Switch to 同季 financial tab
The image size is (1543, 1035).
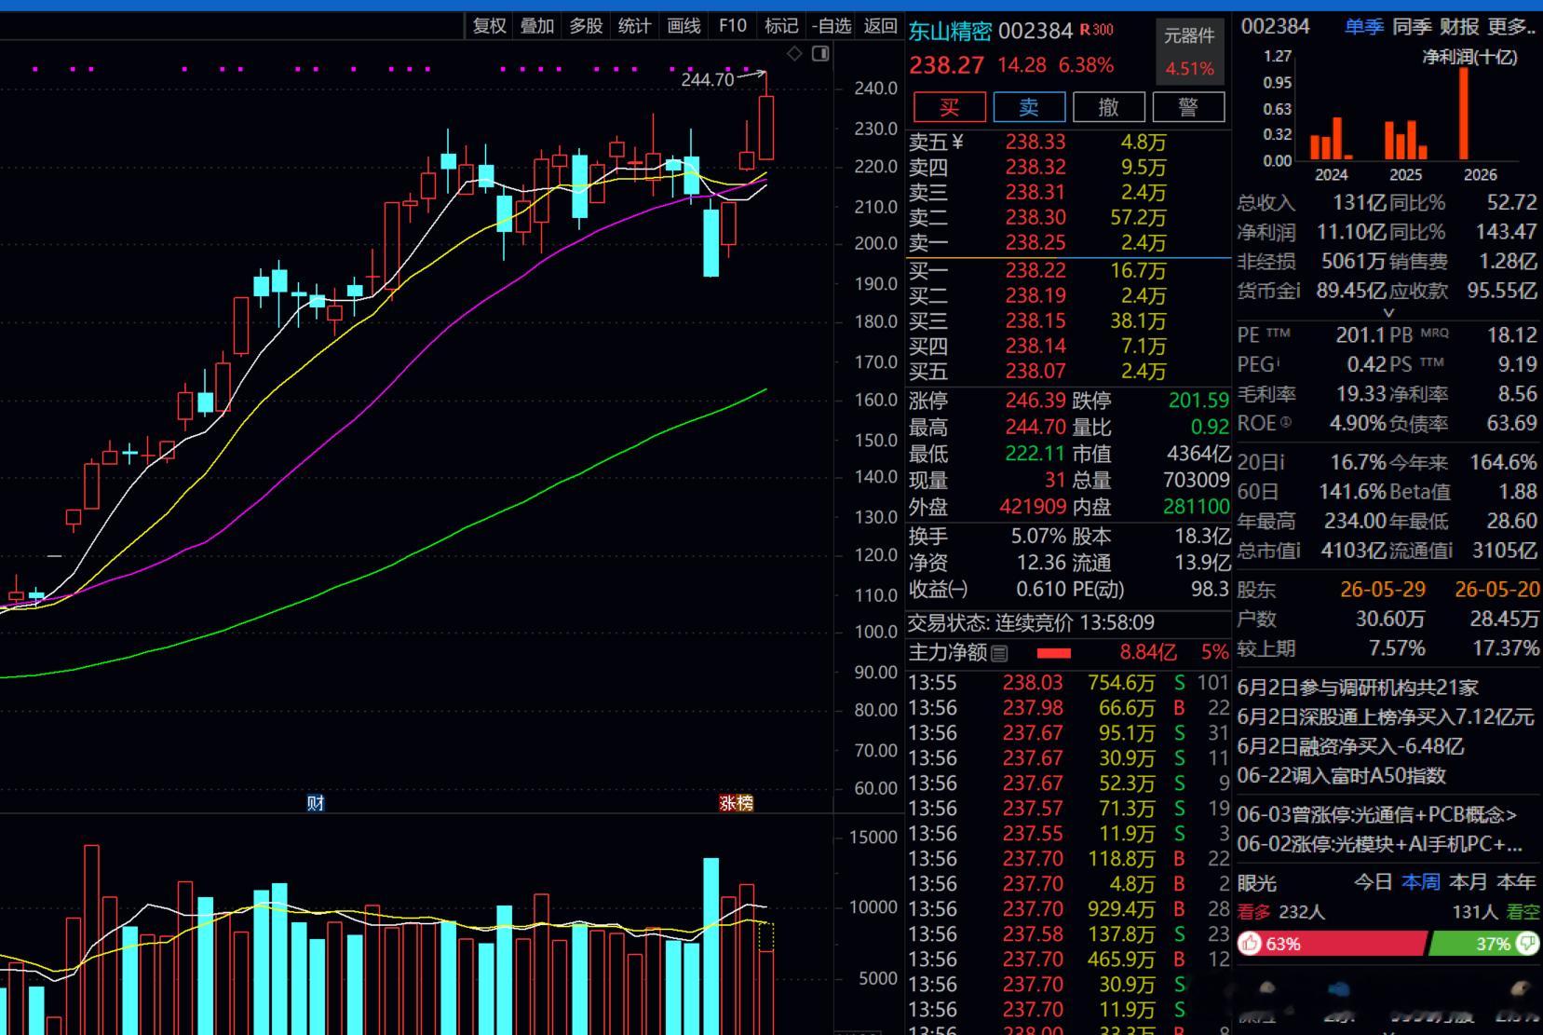(1412, 27)
